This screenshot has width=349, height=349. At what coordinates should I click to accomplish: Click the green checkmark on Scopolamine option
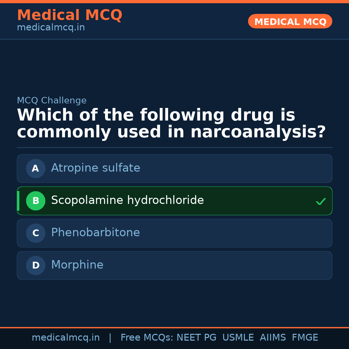[x=321, y=201]
